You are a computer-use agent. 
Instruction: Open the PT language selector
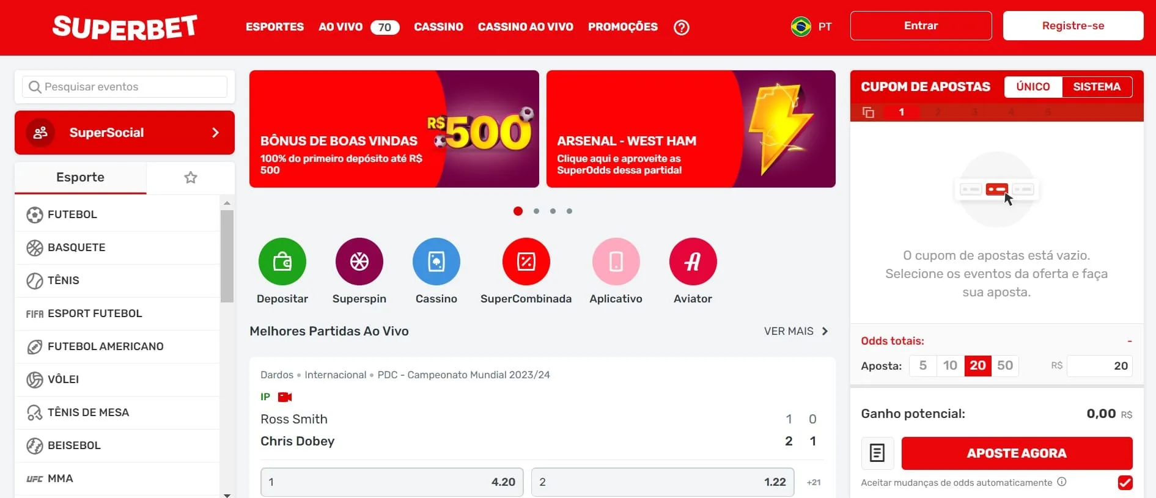click(812, 27)
